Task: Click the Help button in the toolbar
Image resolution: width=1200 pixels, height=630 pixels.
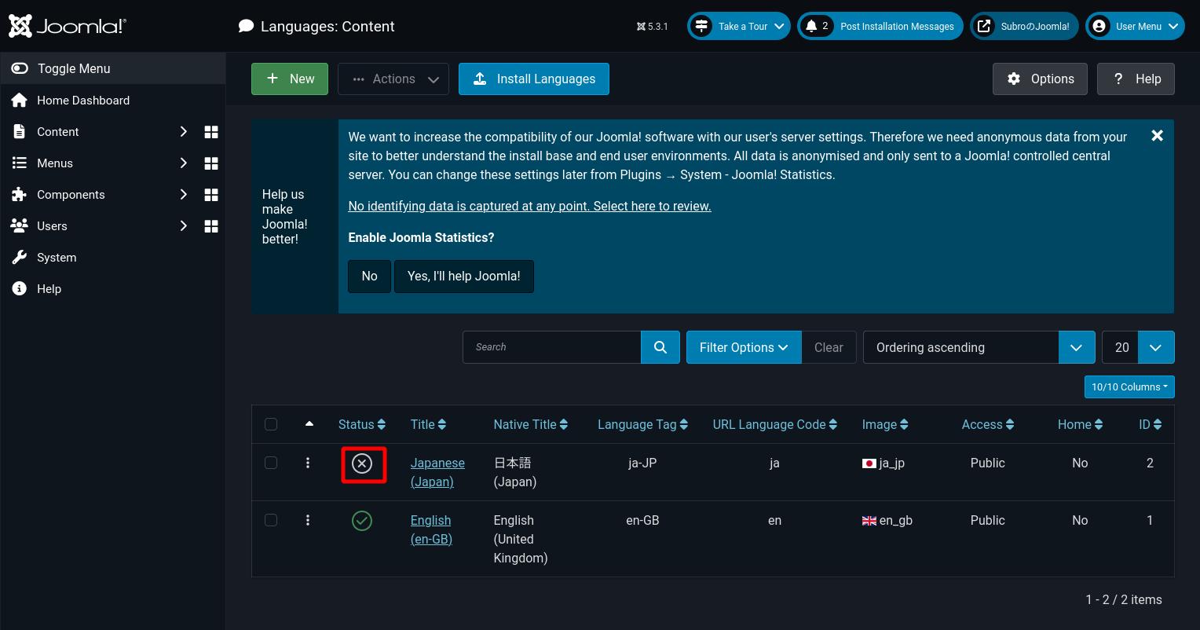Action: click(1136, 79)
